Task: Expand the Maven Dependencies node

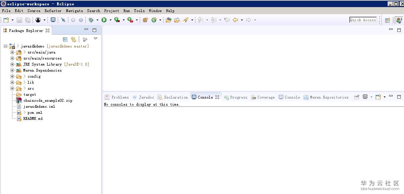Action: point(12,70)
